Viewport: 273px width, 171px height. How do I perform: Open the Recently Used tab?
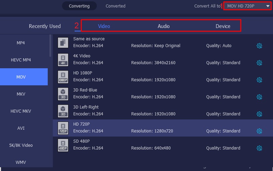click(45, 26)
